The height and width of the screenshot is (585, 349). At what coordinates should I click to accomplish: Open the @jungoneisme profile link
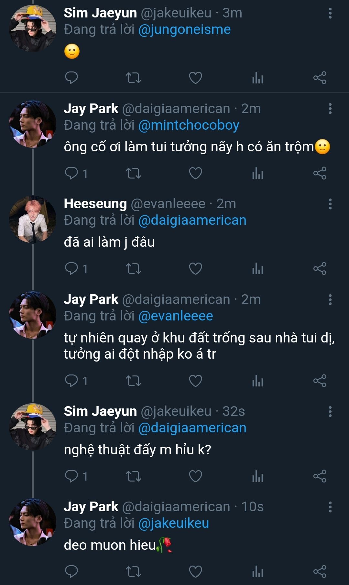pos(184,30)
